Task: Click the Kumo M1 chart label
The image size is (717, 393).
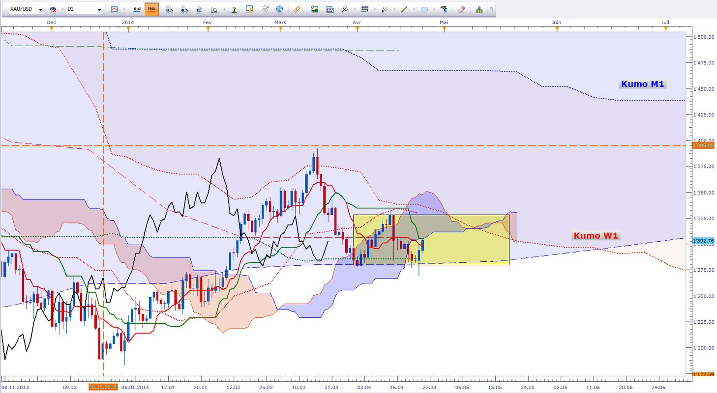Action: (643, 84)
